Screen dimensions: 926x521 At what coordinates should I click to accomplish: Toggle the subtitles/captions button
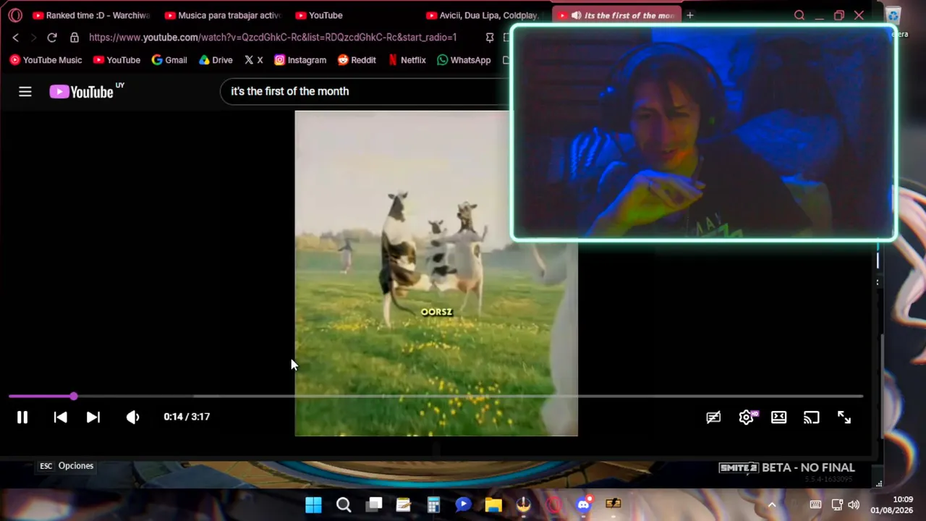[x=713, y=418]
